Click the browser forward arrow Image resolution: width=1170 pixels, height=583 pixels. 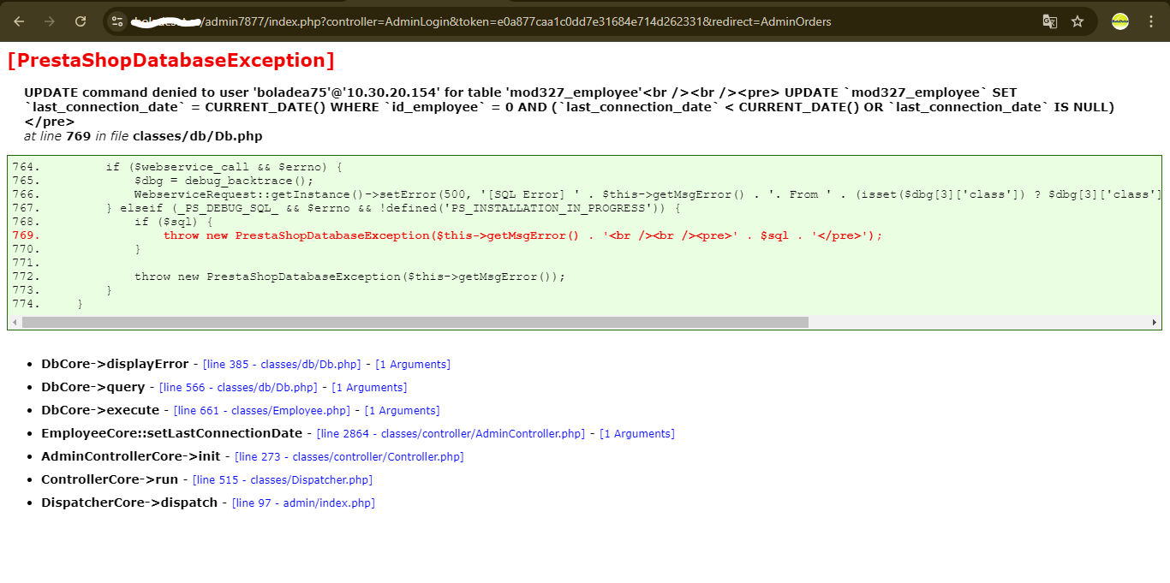point(50,21)
